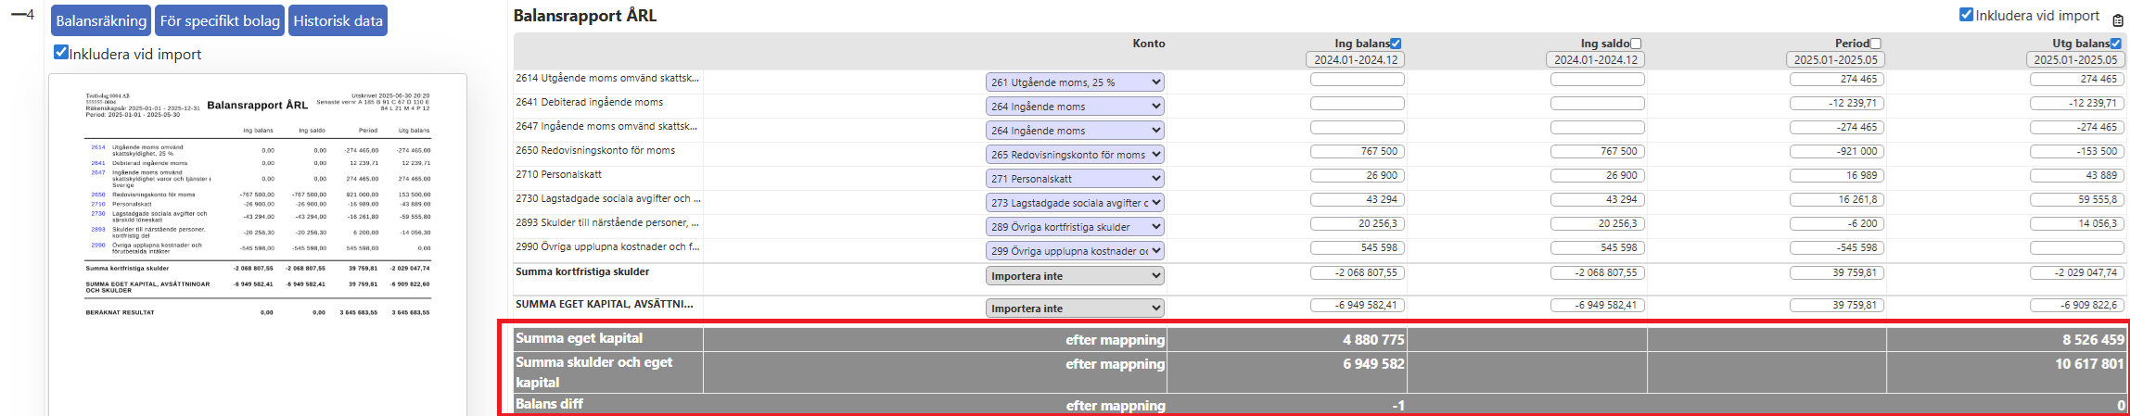2130x416 pixels.
Task: Click Ing balans field for 2710 Personalskatt
Action: pyautogui.click(x=1357, y=175)
